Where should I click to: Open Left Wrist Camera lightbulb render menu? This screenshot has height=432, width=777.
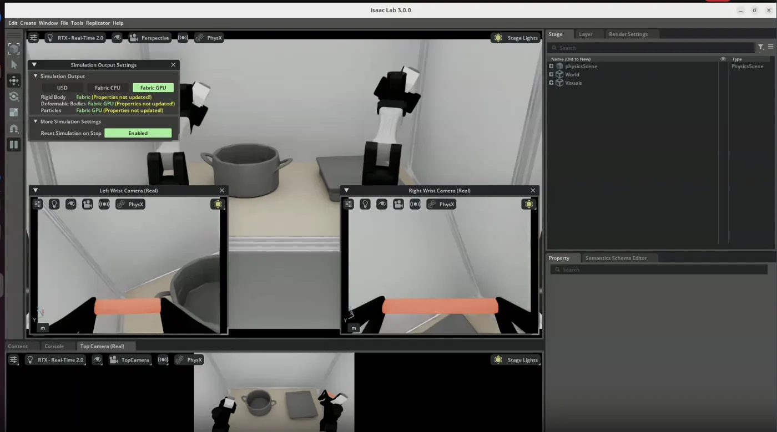coord(54,204)
